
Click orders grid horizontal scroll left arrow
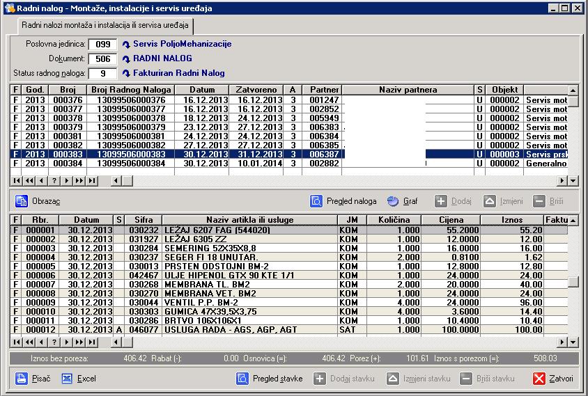(116, 181)
